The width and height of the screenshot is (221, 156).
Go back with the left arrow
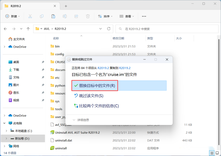6,29
